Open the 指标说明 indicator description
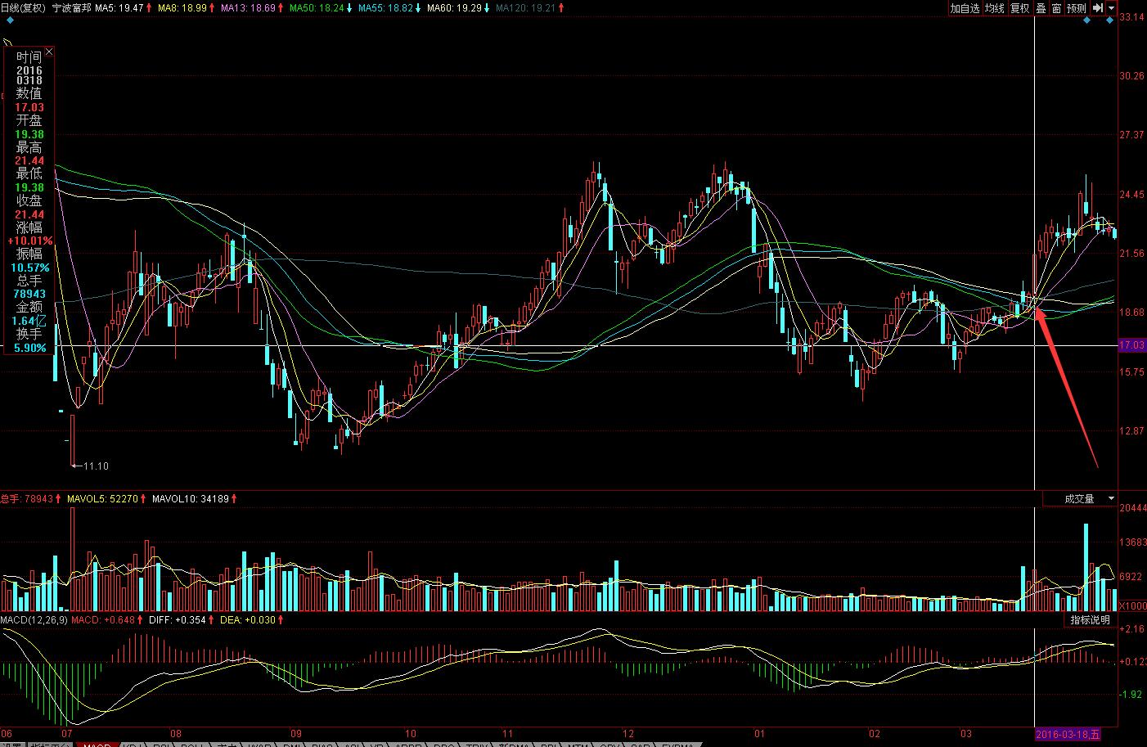Screen dimensions: 1147x747 1091,620
